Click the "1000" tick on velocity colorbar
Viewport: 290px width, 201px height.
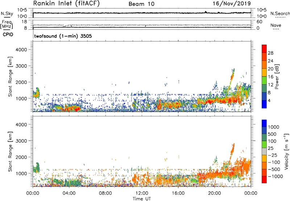pos(273,127)
